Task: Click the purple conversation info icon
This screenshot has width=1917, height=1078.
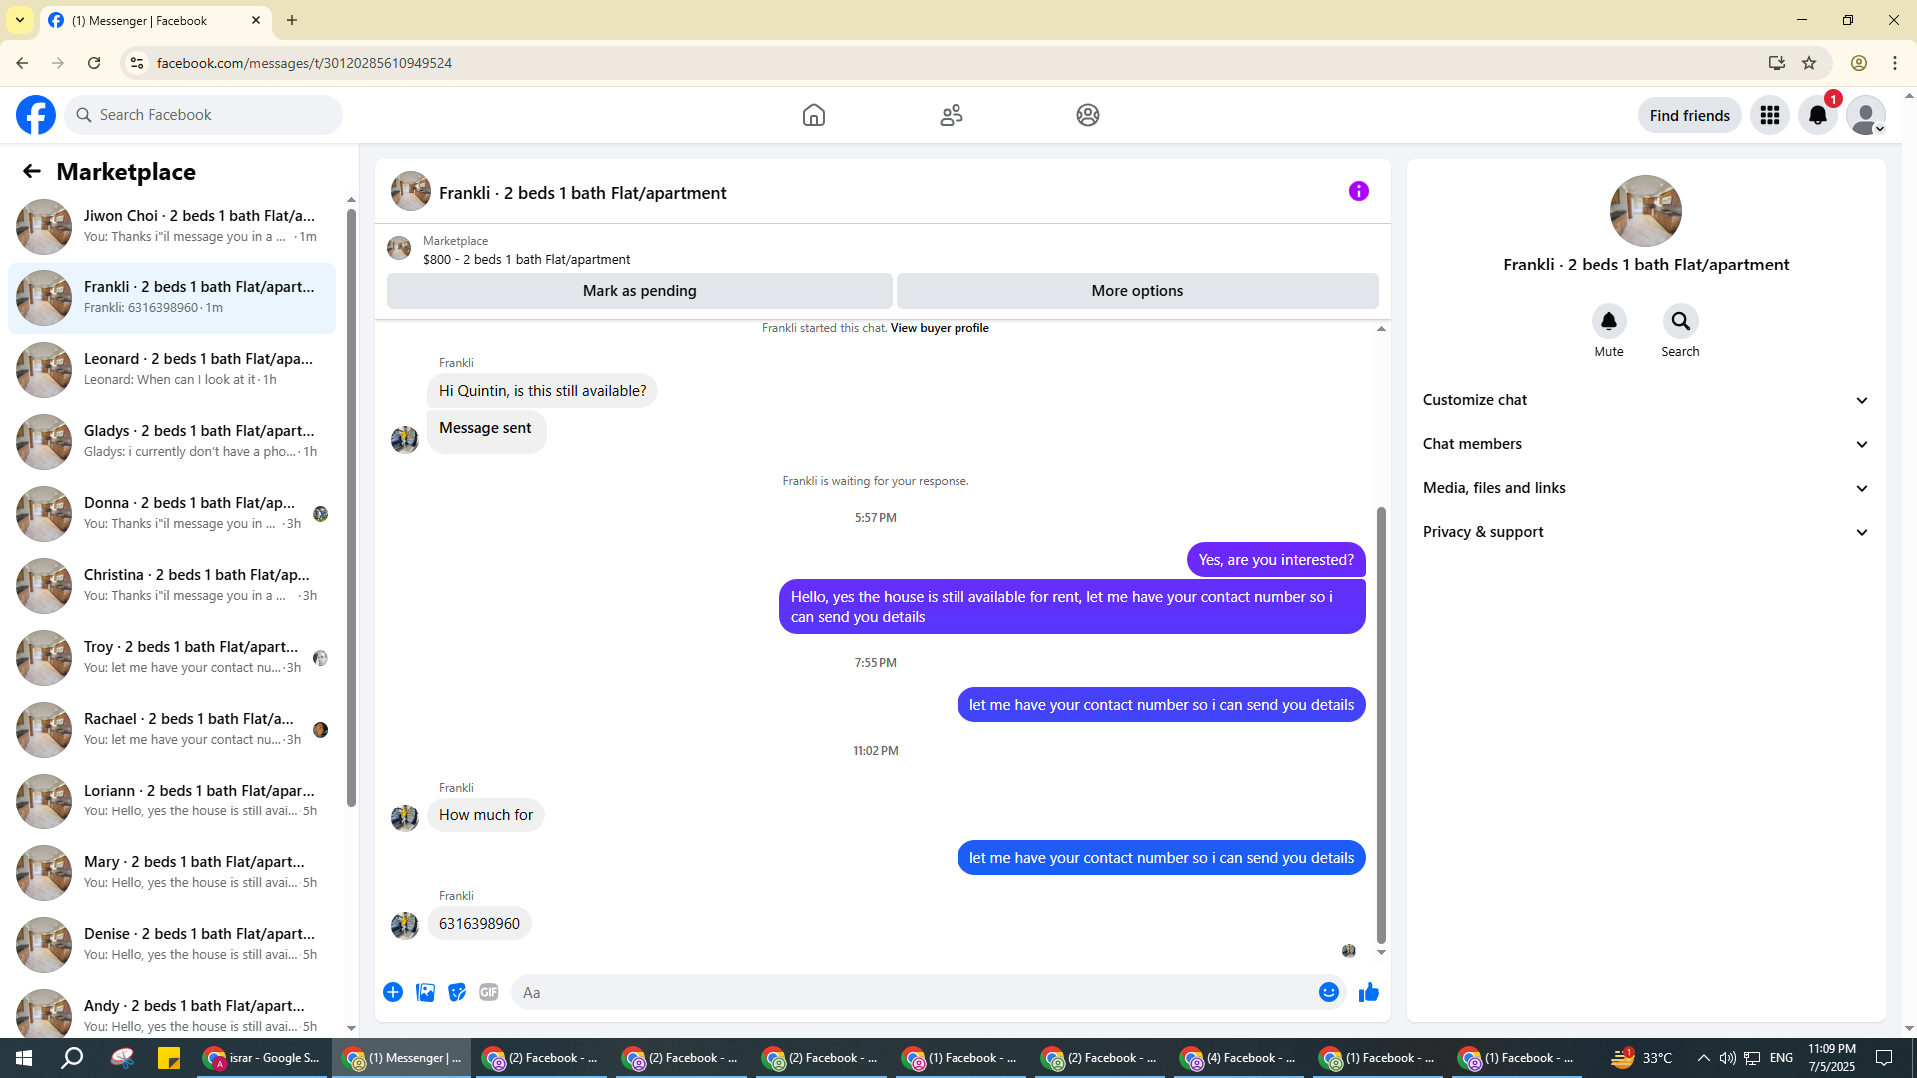Action: point(1358,191)
